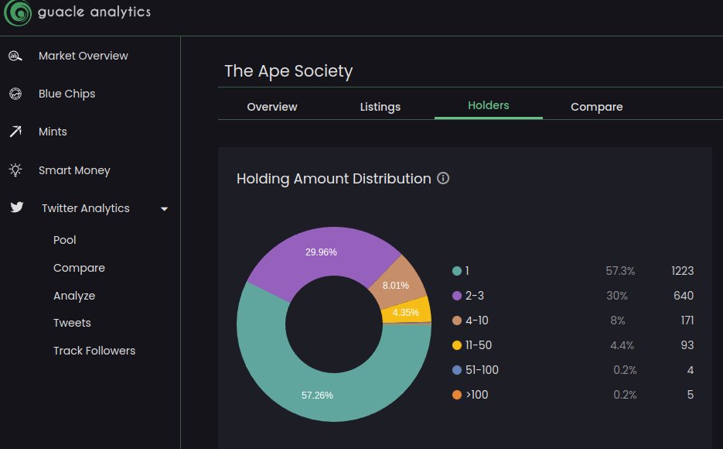Click the holder count 171

pos(687,320)
